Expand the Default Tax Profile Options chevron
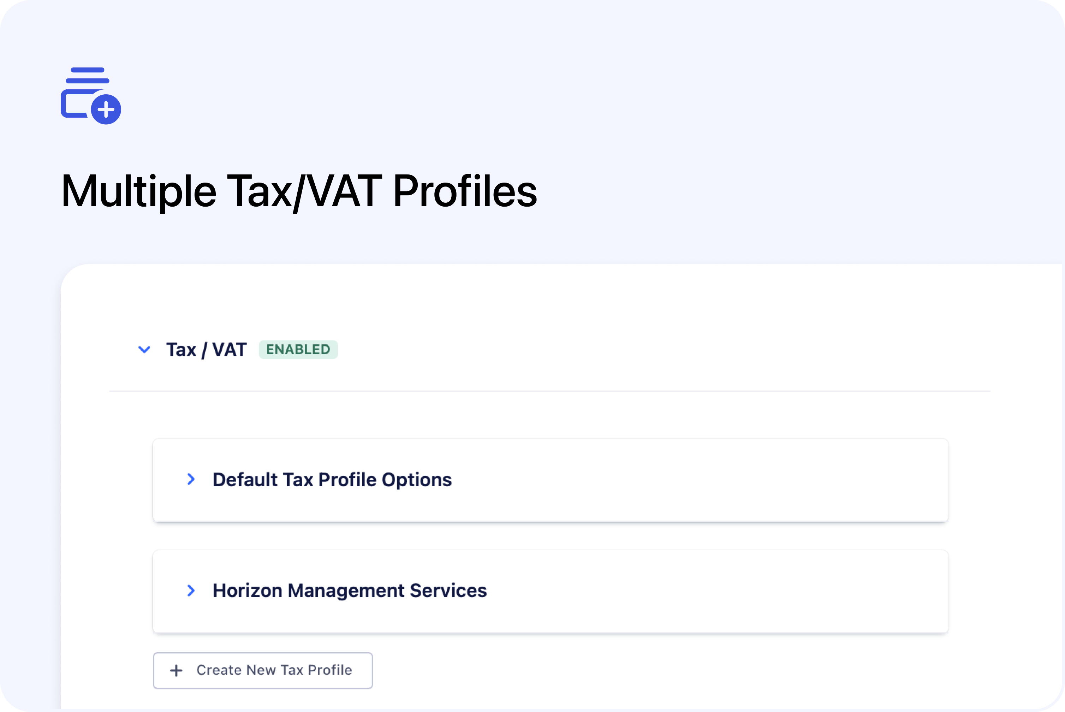This screenshot has height=712, width=1065. tap(191, 480)
